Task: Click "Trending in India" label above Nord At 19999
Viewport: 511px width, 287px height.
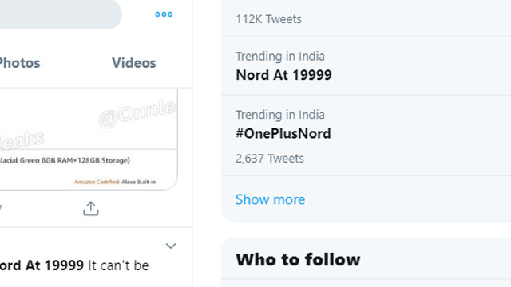Action: pos(280,57)
